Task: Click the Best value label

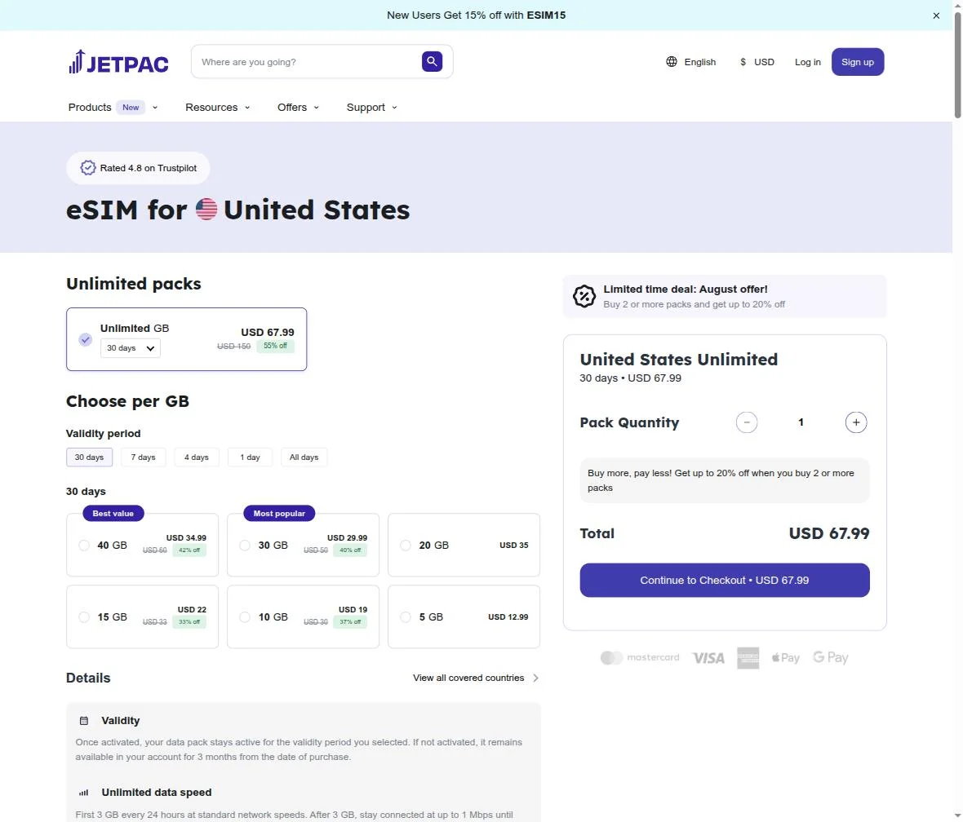Action: [x=113, y=513]
